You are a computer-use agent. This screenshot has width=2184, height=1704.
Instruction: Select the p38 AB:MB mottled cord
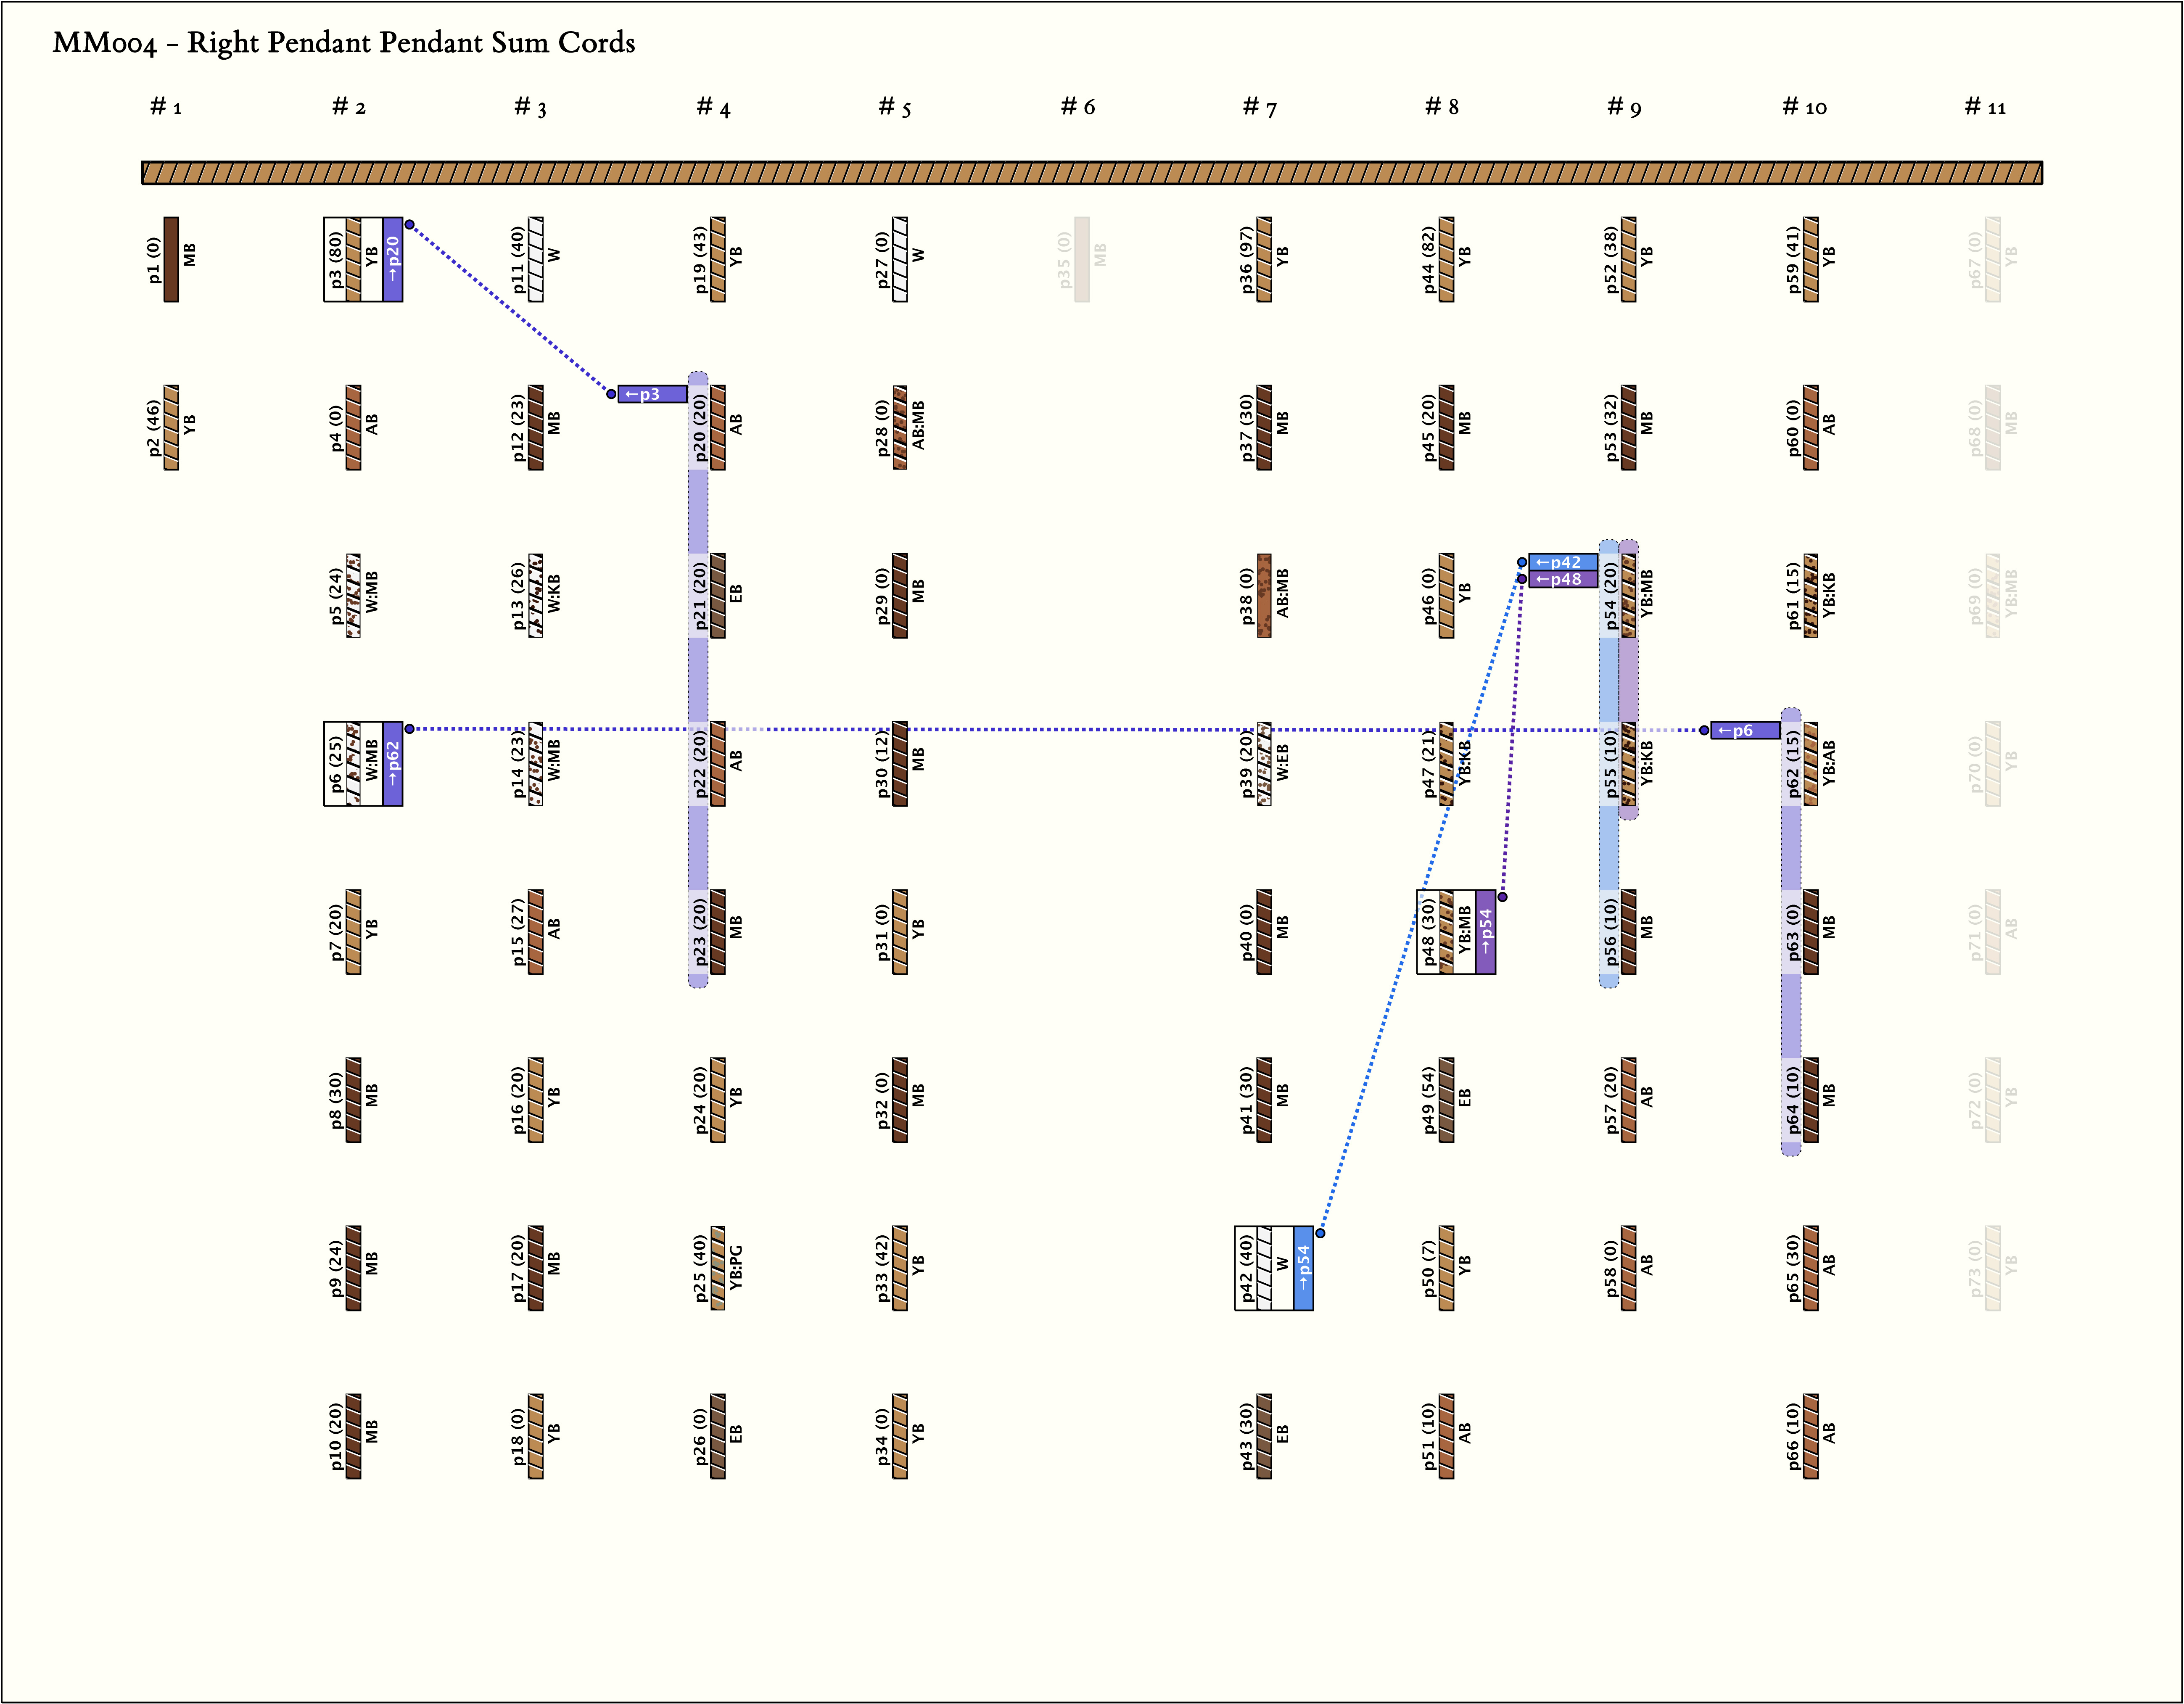(x=1264, y=596)
